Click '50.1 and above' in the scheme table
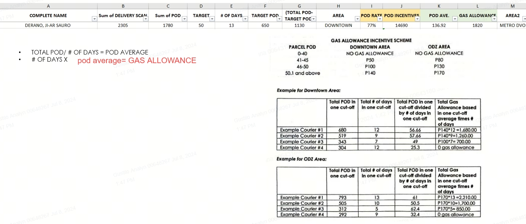Viewport: 526px width, 224px height. [303, 73]
